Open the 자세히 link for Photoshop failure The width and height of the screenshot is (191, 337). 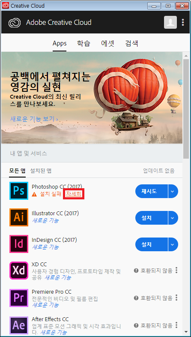(x=74, y=194)
